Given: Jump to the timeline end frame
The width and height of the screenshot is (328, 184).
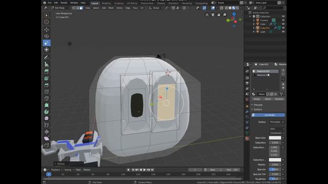Looking at the screenshot, I should click(x=153, y=170).
